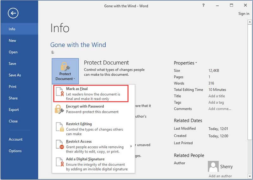Close the Word window
The width and height of the screenshot is (253, 180).
pyautogui.click(x=245, y=5)
